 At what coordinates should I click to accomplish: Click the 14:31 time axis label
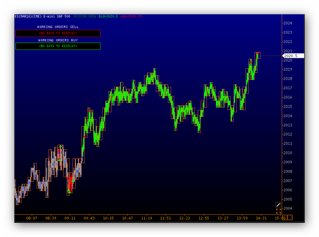coord(261,218)
